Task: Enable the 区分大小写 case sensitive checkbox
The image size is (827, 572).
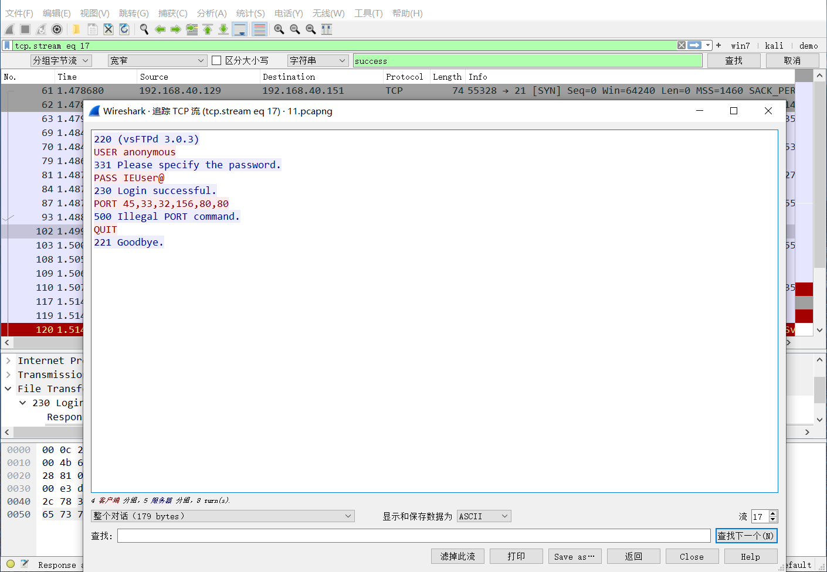Action: (216, 60)
